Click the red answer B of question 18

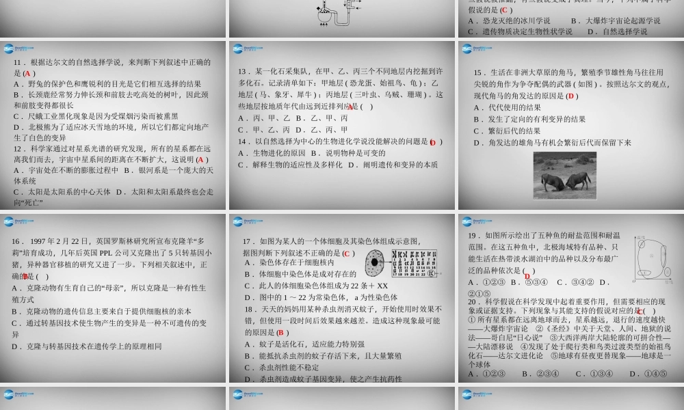pos(280,333)
